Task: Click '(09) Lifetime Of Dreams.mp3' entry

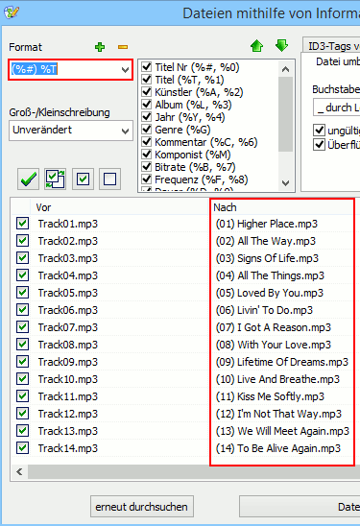Action: pyautogui.click(x=282, y=362)
